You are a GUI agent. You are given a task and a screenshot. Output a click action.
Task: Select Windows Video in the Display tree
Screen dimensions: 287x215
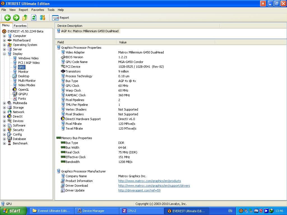click(x=28, y=58)
